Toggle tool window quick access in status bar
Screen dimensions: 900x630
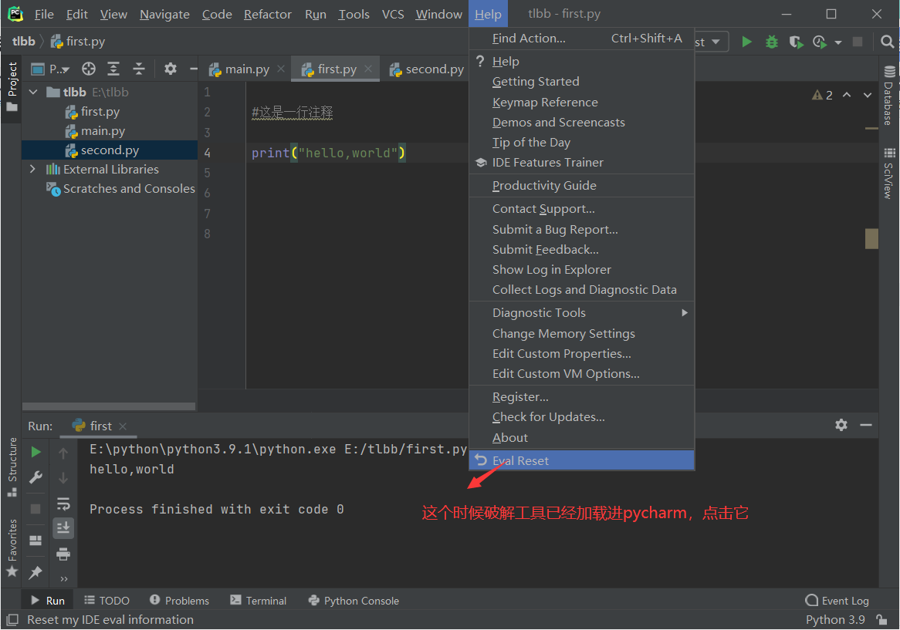point(12,620)
